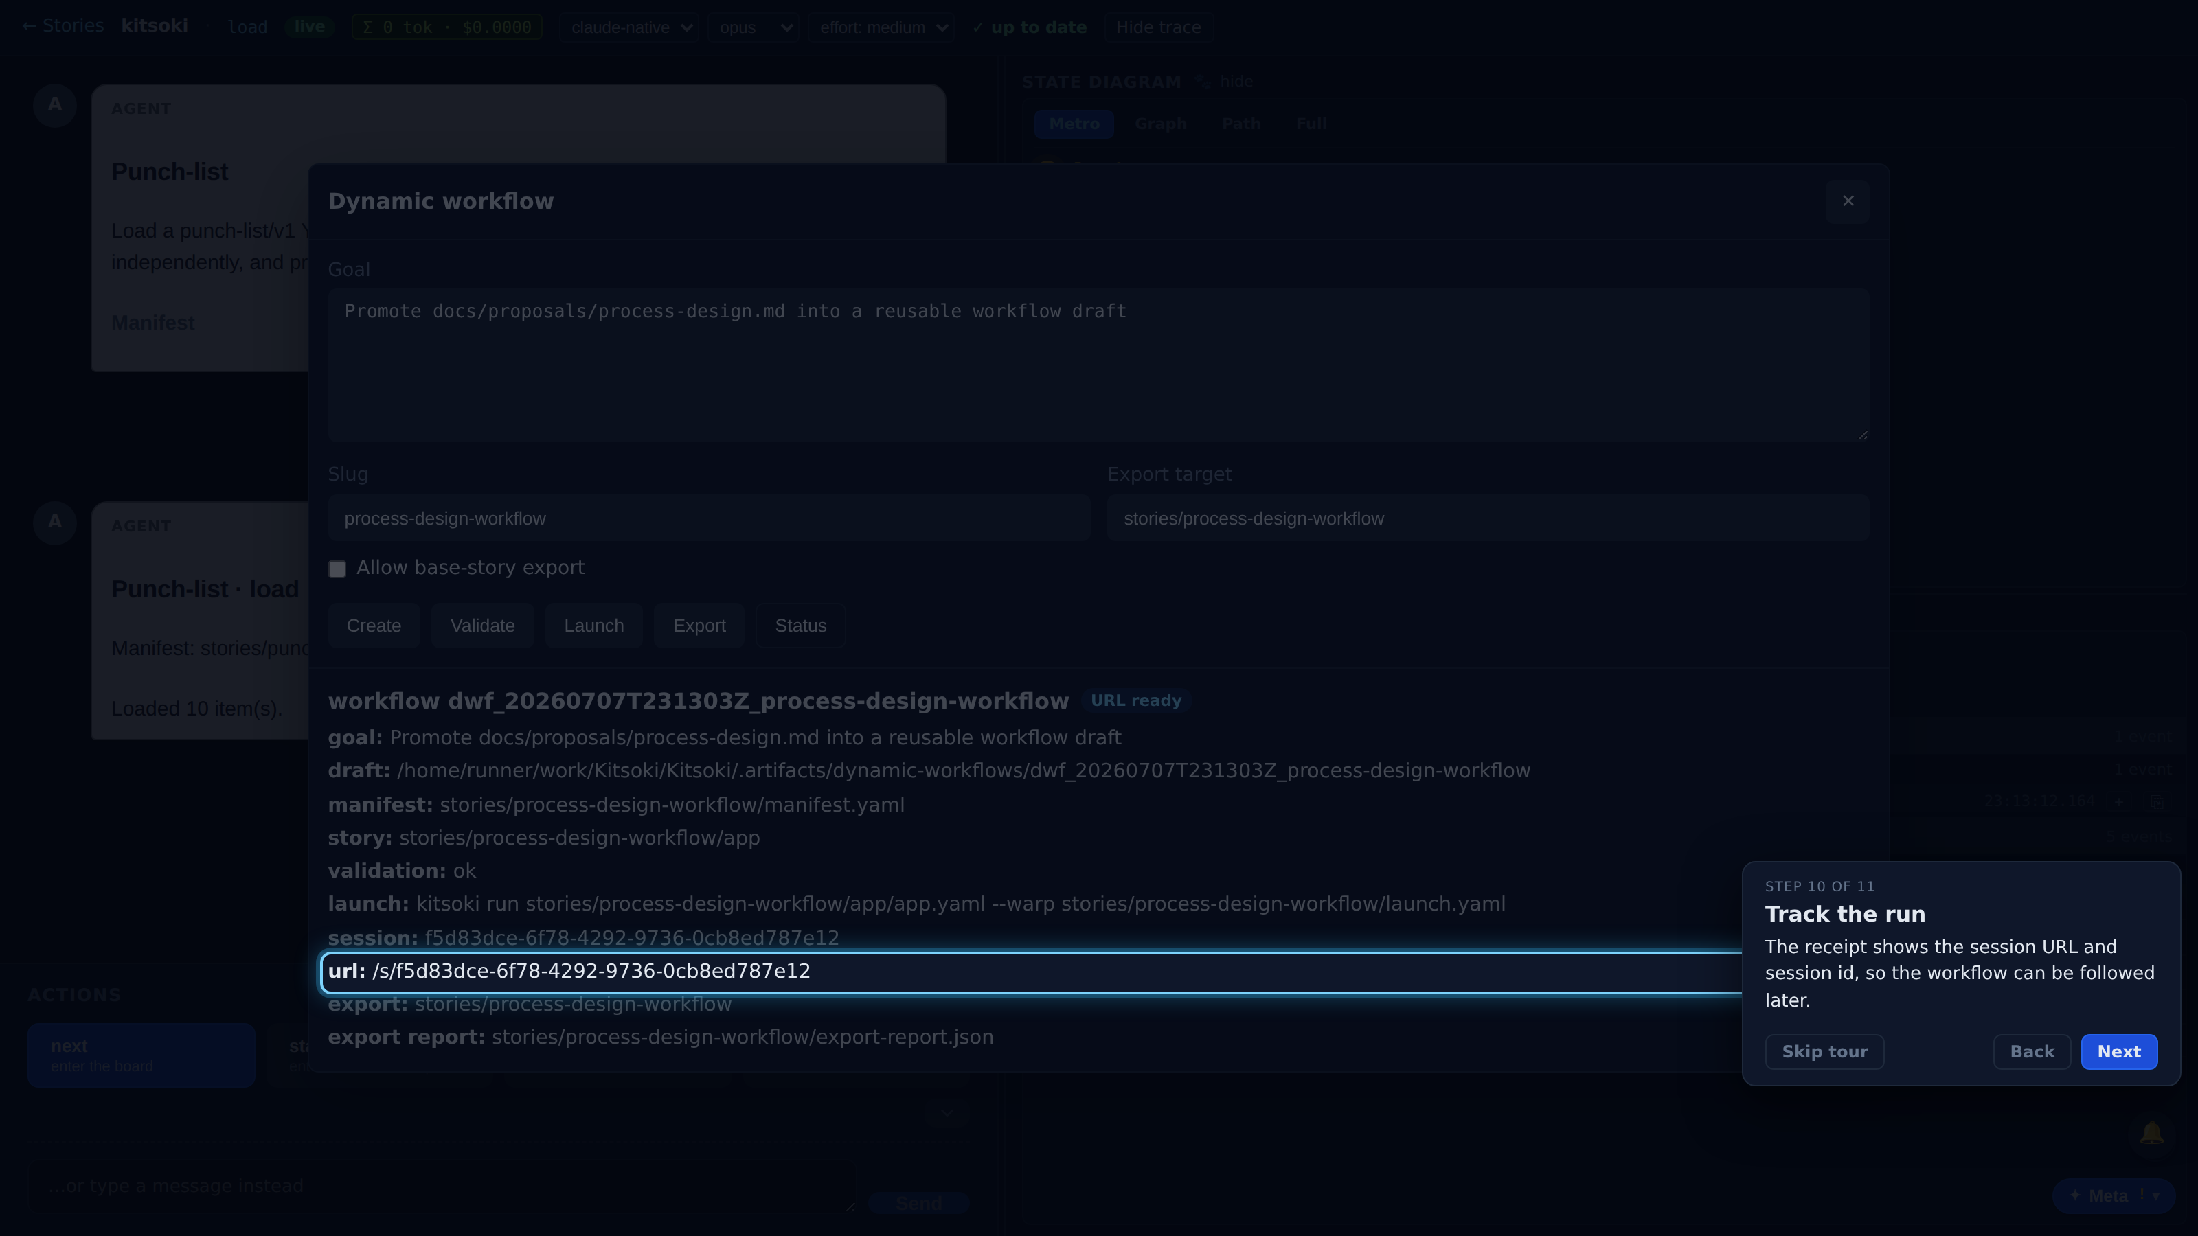Go Back in the tour
The image size is (2198, 1236).
(2032, 1052)
